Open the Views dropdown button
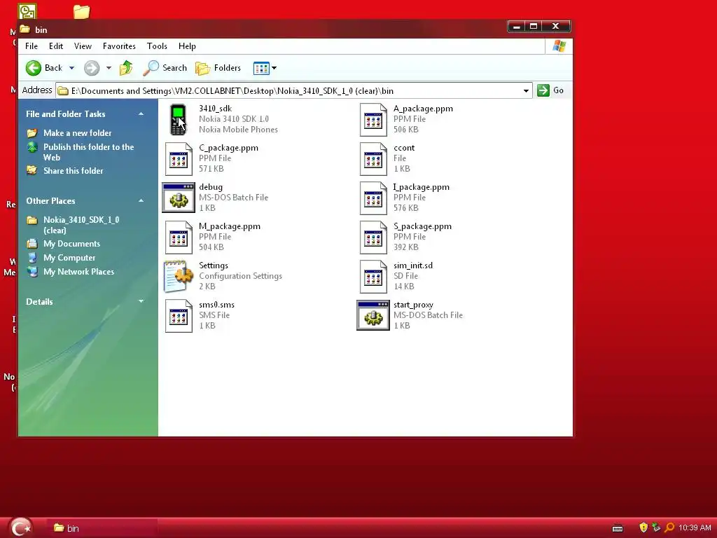 [265, 68]
